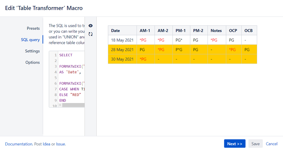Open the Settings tab
The width and height of the screenshot is (283, 150).
coord(32,51)
